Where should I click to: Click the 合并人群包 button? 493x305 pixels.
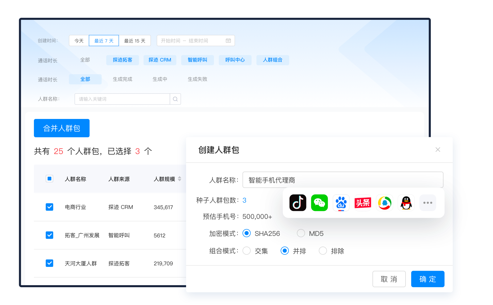point(61,128)
